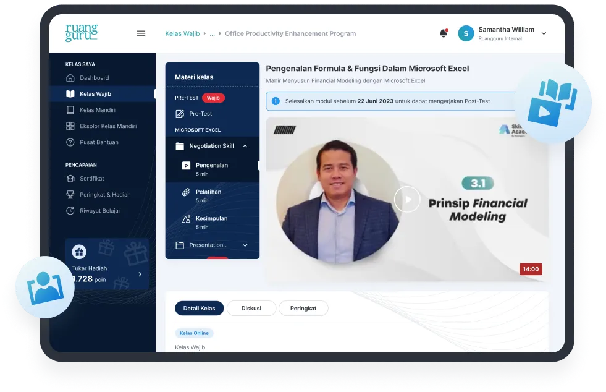Click the lesson title Pengenalan Formula & Fungsi
The height and width of the screenshot is (392, 606).
click(367, 69)
